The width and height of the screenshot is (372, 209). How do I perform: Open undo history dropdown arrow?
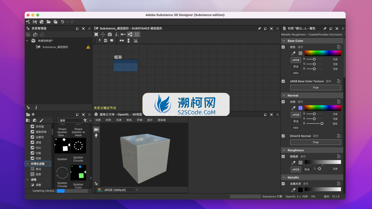[67, 22]
